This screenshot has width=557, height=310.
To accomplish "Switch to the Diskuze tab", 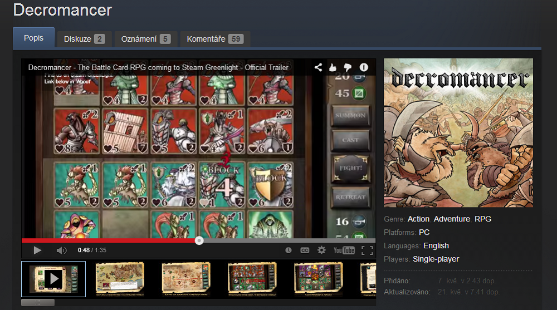I will (x=84, y=39).
